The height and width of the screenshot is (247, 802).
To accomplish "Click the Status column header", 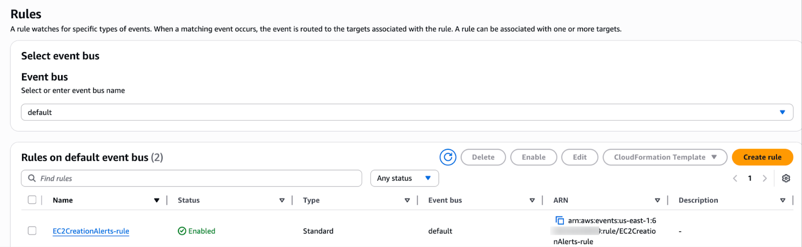I will point(188,200).
